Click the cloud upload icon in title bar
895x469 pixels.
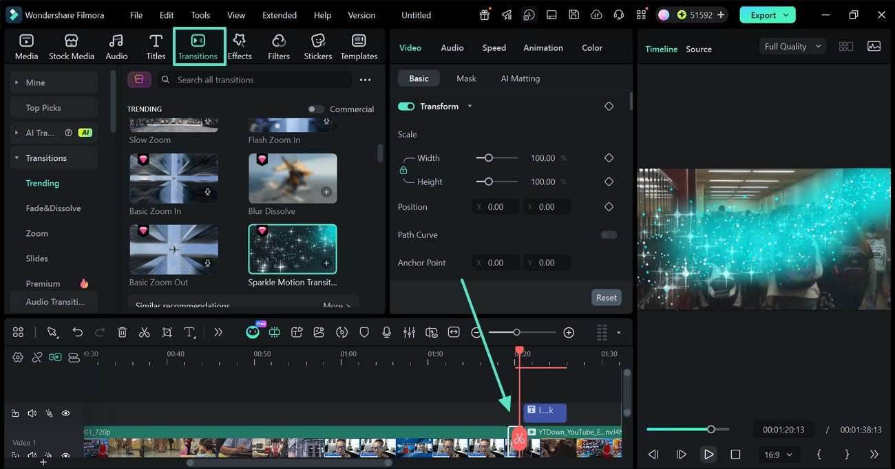point(596,14)
